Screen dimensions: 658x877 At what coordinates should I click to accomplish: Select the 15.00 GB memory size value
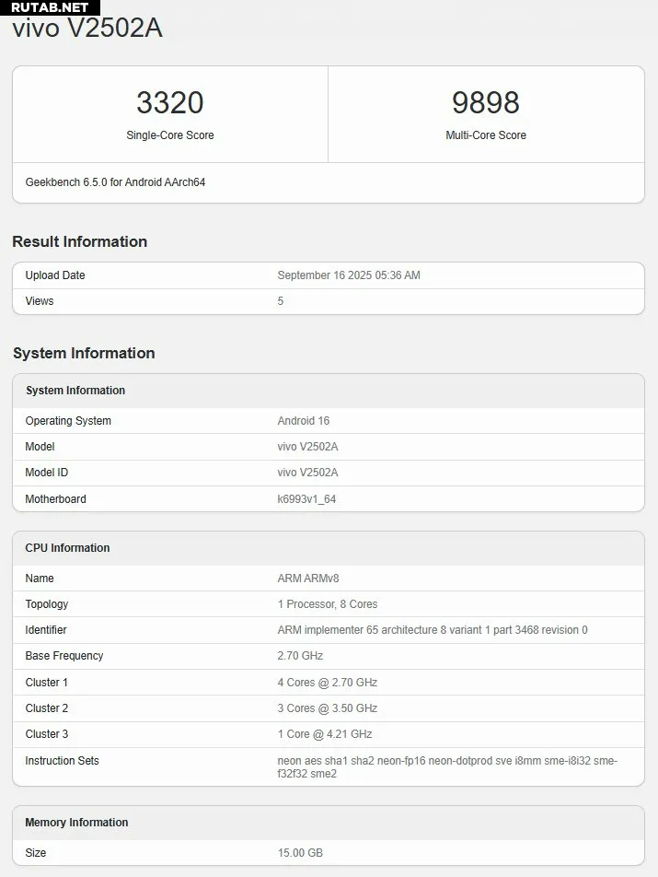pyautogui.click(x=300, y=853)
